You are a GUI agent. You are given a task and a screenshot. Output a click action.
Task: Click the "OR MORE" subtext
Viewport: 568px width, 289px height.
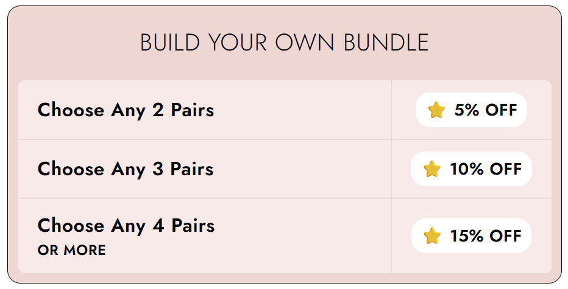point(71,251)
